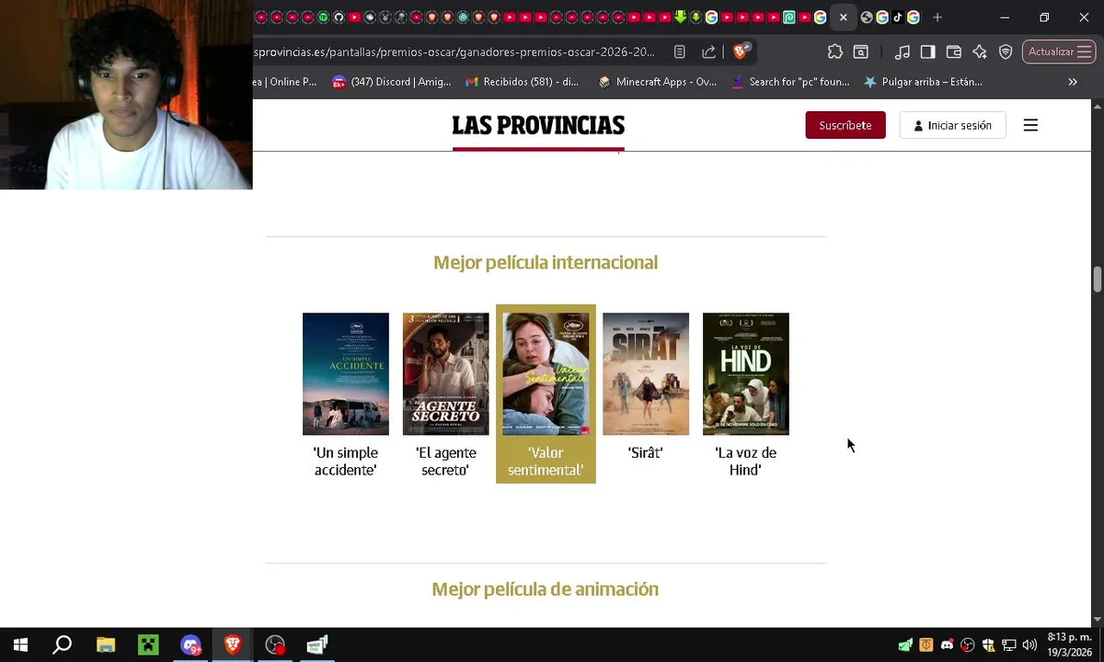Open the Brave VPN shield icon
The width and height of the screenshot is (1104, 662).
pos(1006,52)
